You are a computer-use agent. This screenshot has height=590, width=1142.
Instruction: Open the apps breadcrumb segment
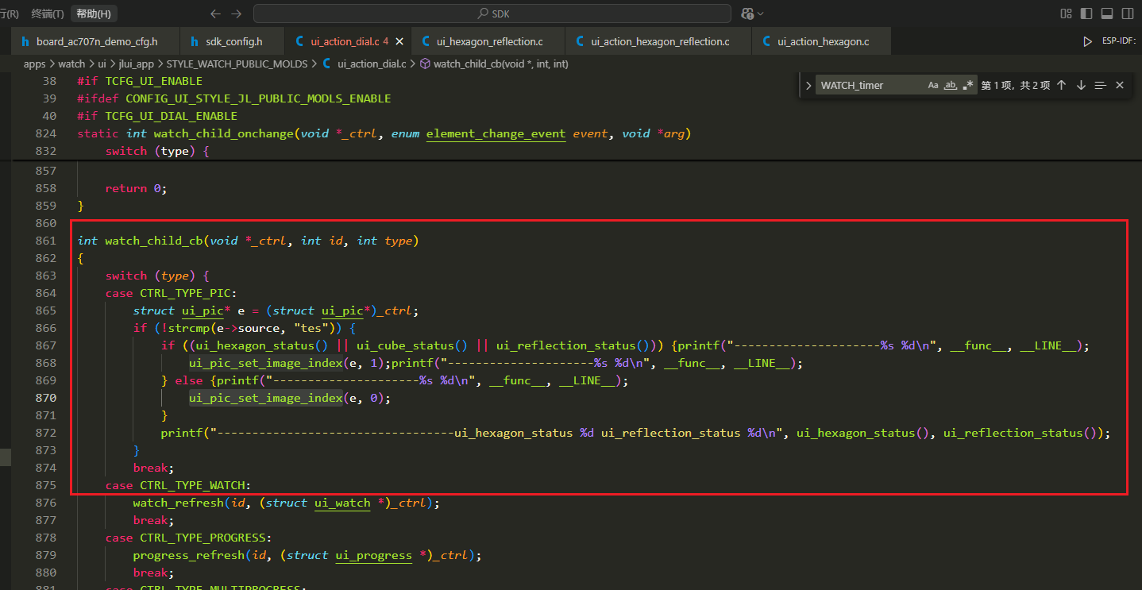[35, 64]
